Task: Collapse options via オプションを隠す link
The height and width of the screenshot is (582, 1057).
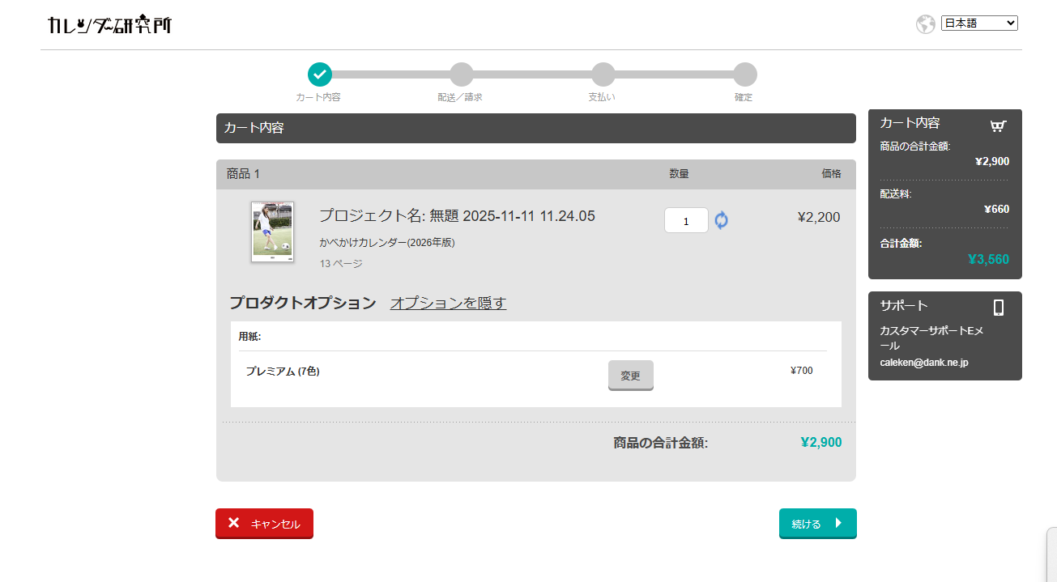Action: (448, 304)
